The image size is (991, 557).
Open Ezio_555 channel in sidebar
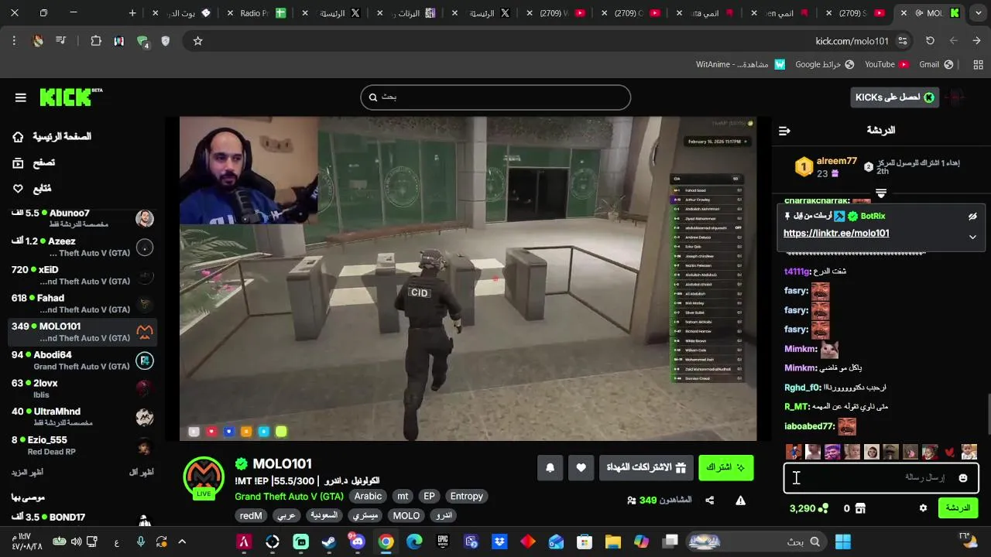tap(82, 446)
